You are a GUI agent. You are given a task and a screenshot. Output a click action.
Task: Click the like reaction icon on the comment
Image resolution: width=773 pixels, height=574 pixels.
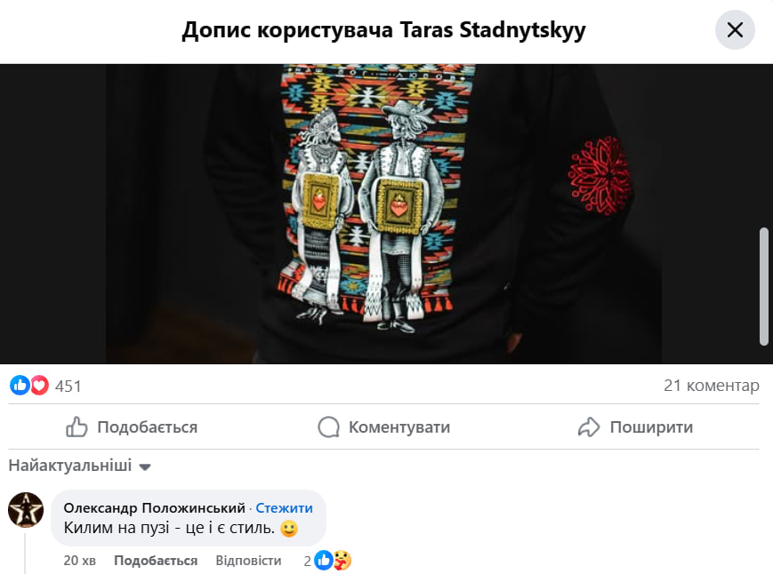pos(324,560)
